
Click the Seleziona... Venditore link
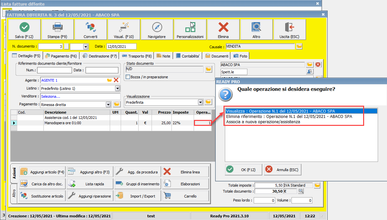tap(51, 96)
